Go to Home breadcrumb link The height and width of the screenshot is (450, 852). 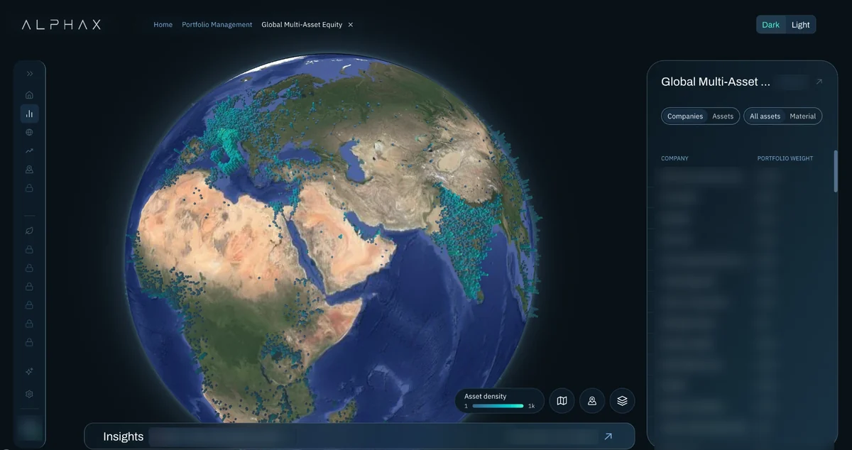163,25
